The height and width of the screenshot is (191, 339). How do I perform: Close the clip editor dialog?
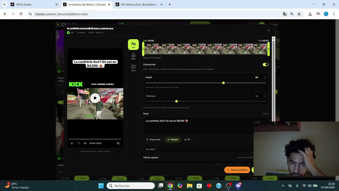[x=269, y=30]
